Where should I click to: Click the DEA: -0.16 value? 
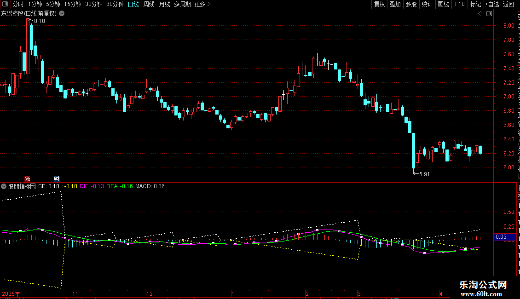(x=119, y=186)
